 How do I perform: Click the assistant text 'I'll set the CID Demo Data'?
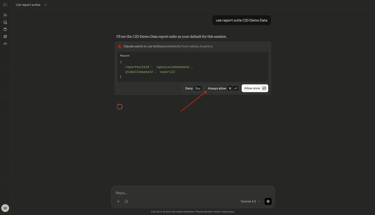(171, 36)
